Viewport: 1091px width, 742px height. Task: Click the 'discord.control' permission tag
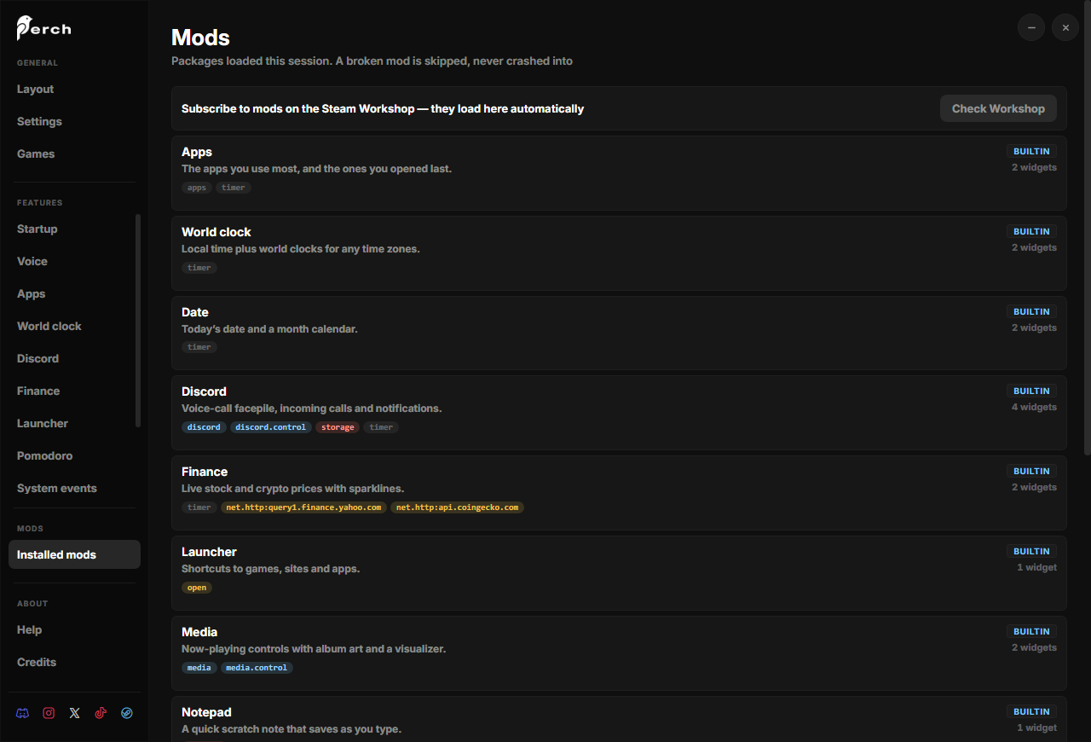271,427
